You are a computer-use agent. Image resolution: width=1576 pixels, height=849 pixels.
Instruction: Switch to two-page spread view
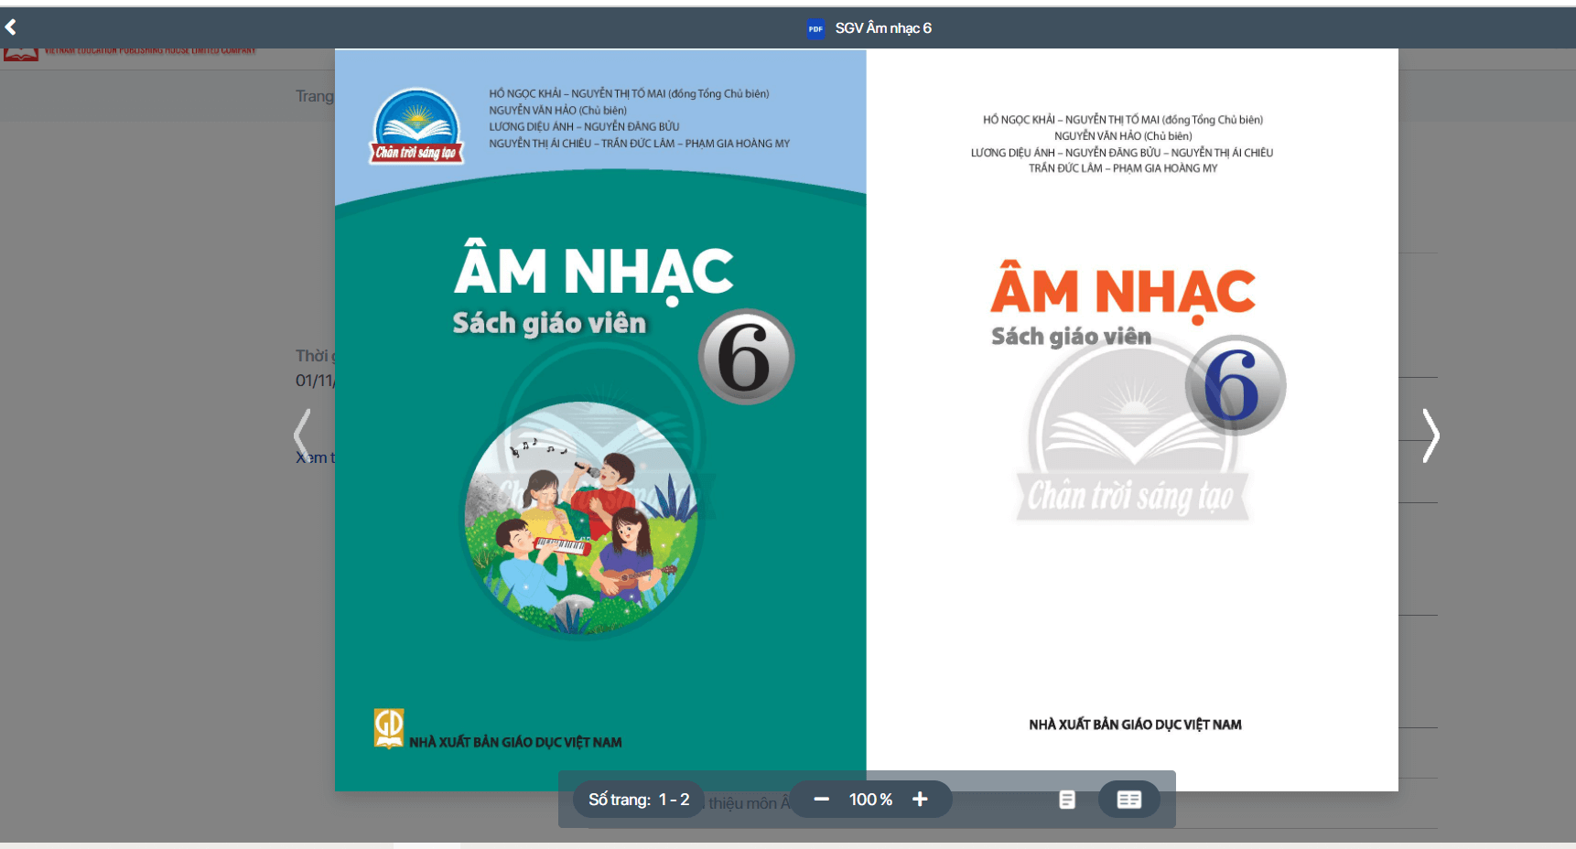tap(1129, 800)
